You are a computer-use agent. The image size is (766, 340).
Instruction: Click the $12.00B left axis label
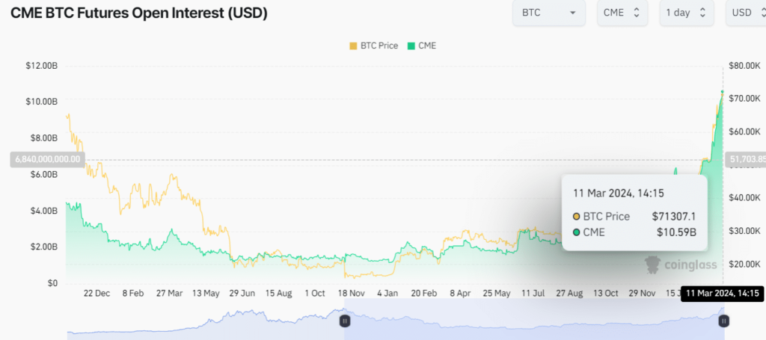click(x=41, y=66)
